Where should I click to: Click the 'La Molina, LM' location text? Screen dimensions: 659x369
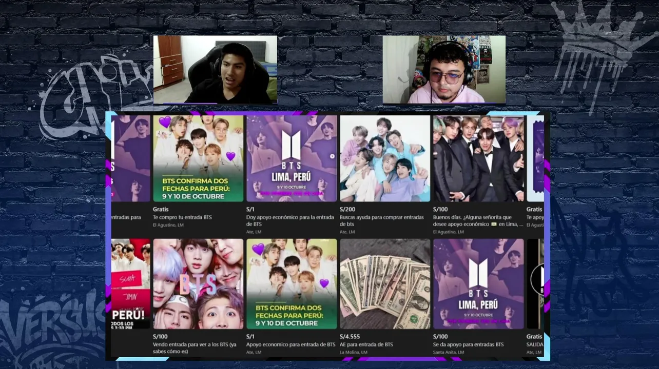coord(354,353)
